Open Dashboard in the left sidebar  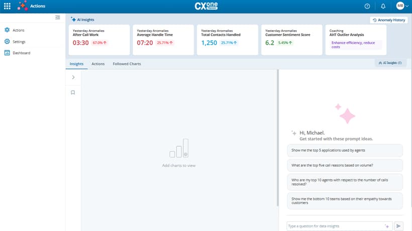click(x=21, y=53)
